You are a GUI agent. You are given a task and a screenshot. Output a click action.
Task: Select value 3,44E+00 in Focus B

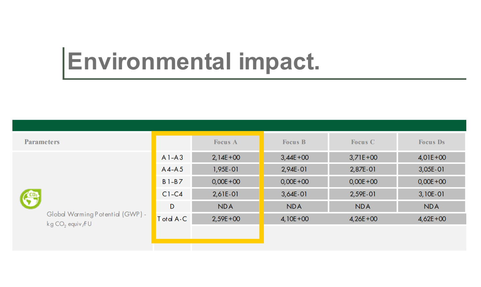294,158
